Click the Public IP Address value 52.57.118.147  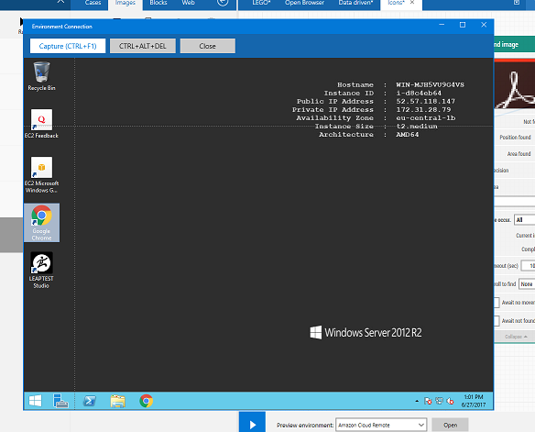coord(425,102)
